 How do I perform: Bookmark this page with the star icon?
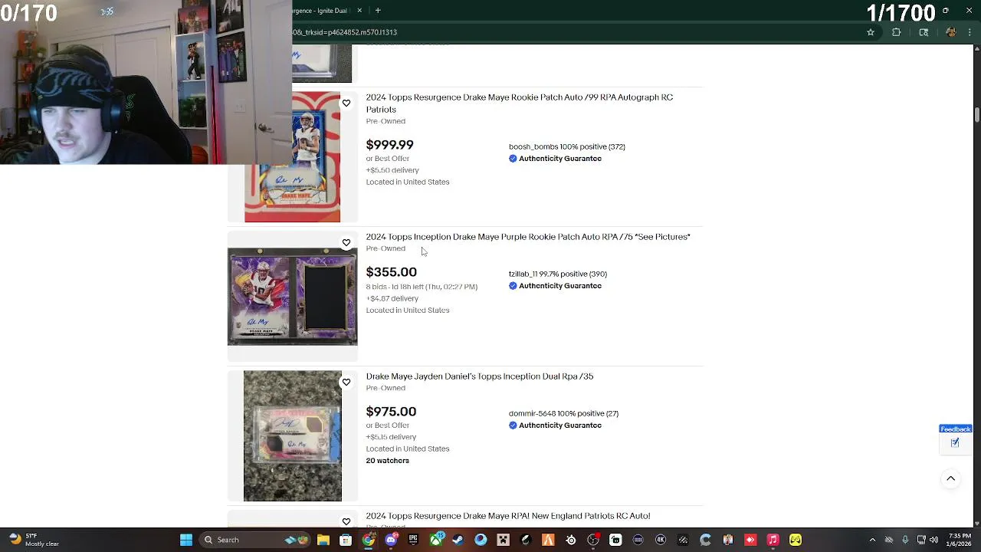(x=871, y=32)
